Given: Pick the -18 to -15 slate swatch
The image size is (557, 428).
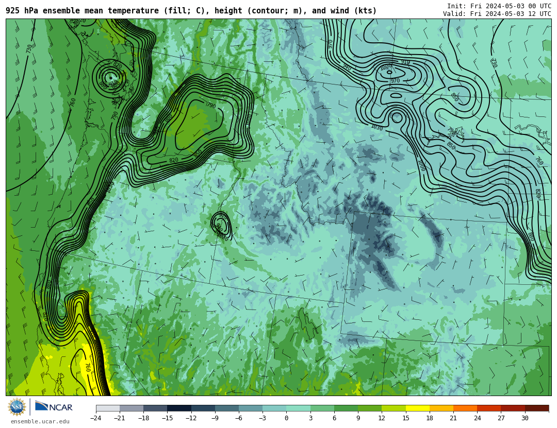Looking at the screenshot, I should tap(155, 408).
